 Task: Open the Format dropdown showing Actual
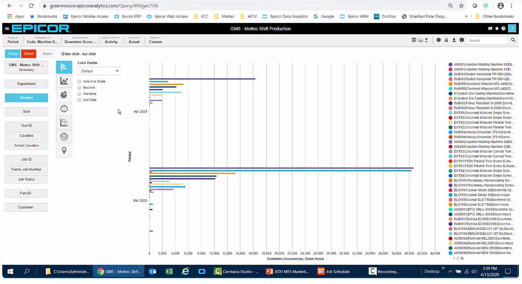pyautogui.click(x=134, y=40)
